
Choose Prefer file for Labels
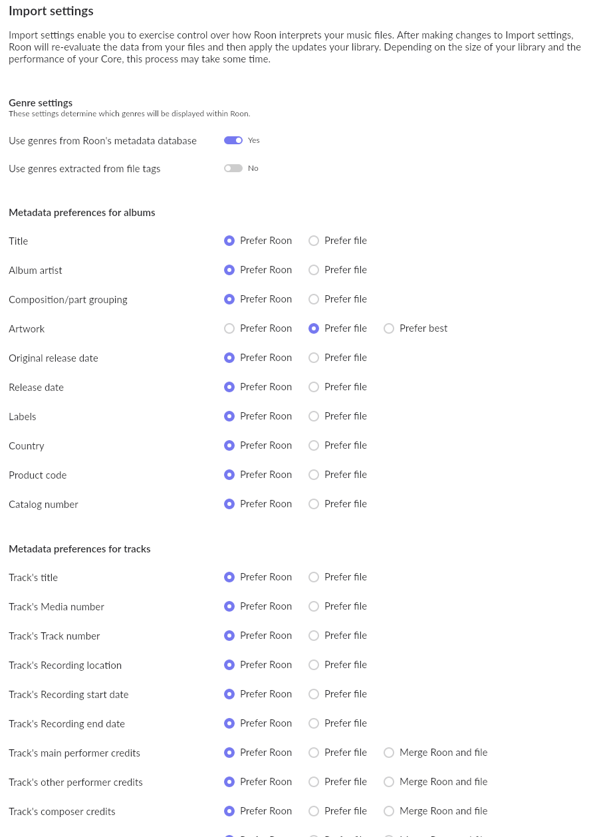pyautogui.click(x=314, y=416)
